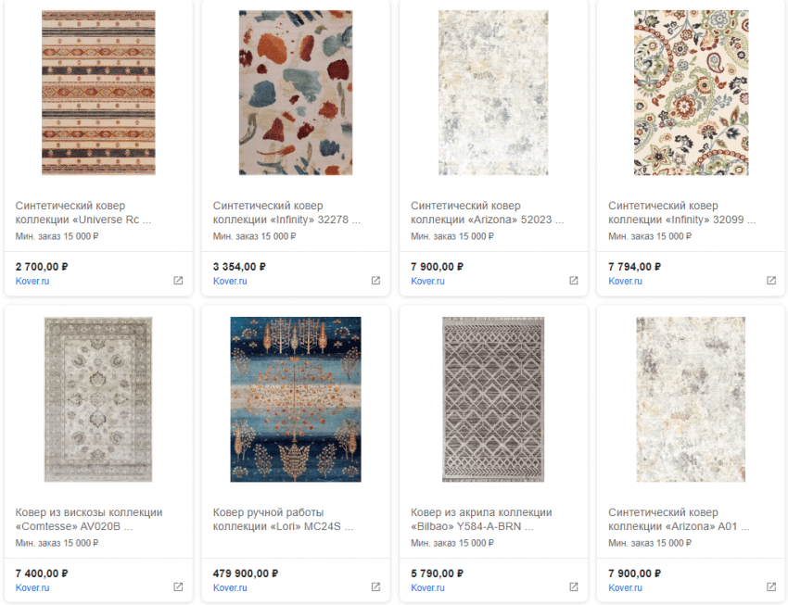Open the «Comtesse» AV020B viscose carpet title
This screenshot has width=788, height=605.
click(89, 520)
